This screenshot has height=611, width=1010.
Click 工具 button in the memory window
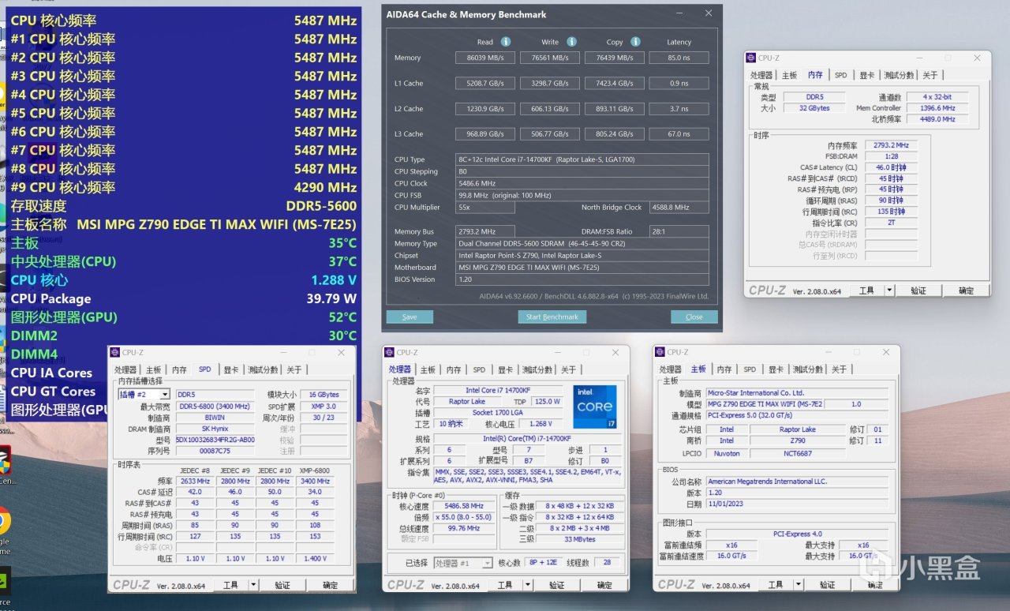point(867,291)
